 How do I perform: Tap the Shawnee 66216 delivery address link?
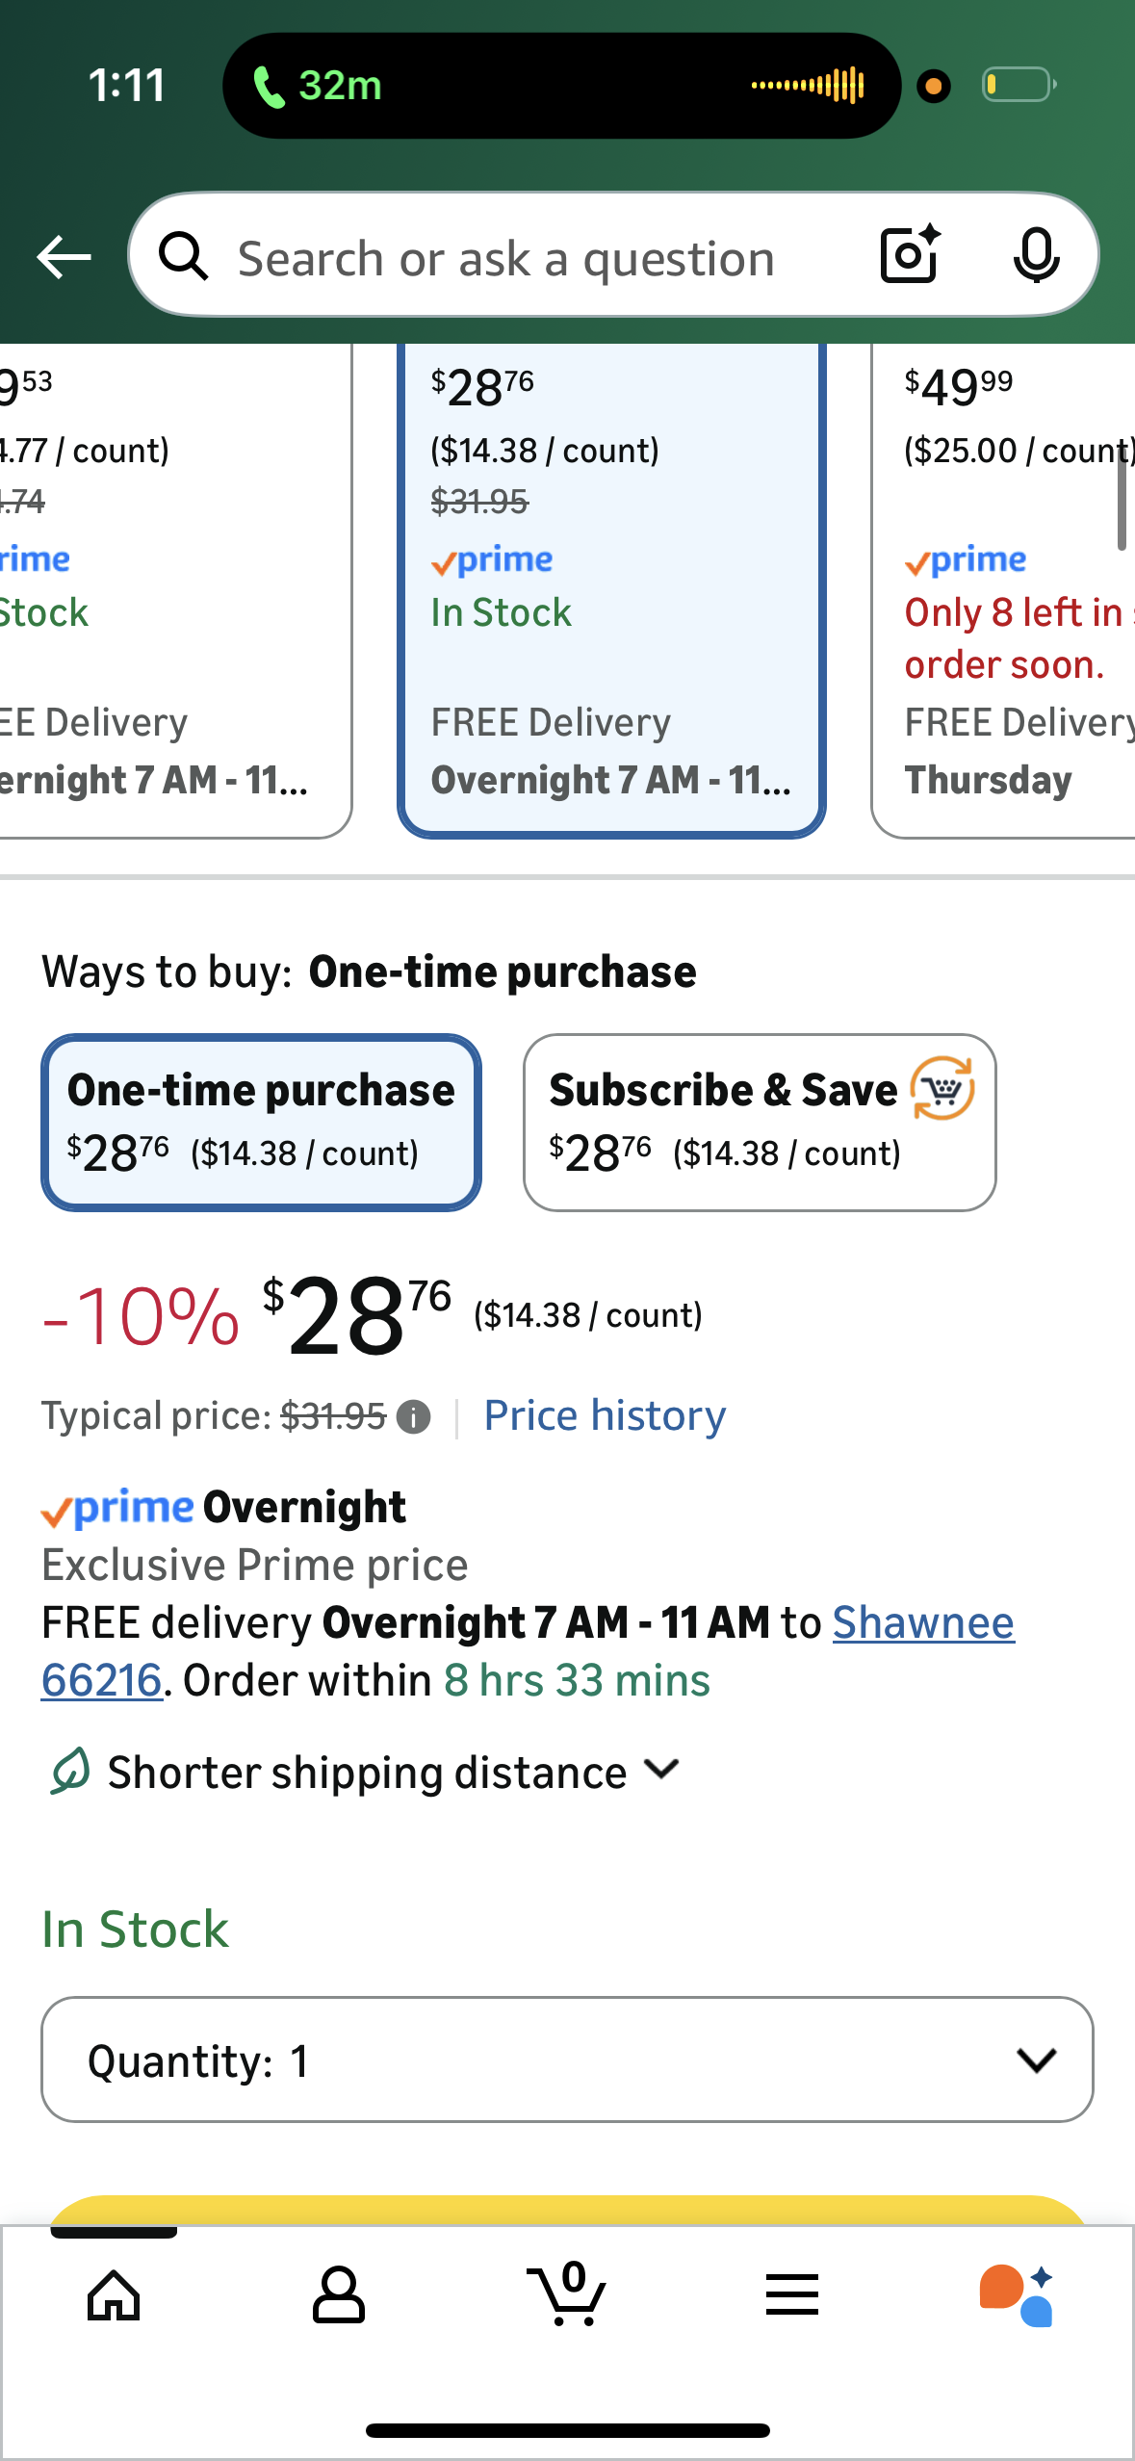(922, 1623)
